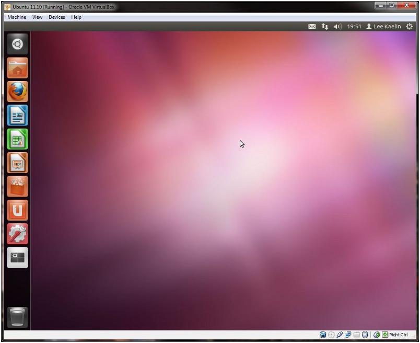Click the network adapters status icon

348,335
